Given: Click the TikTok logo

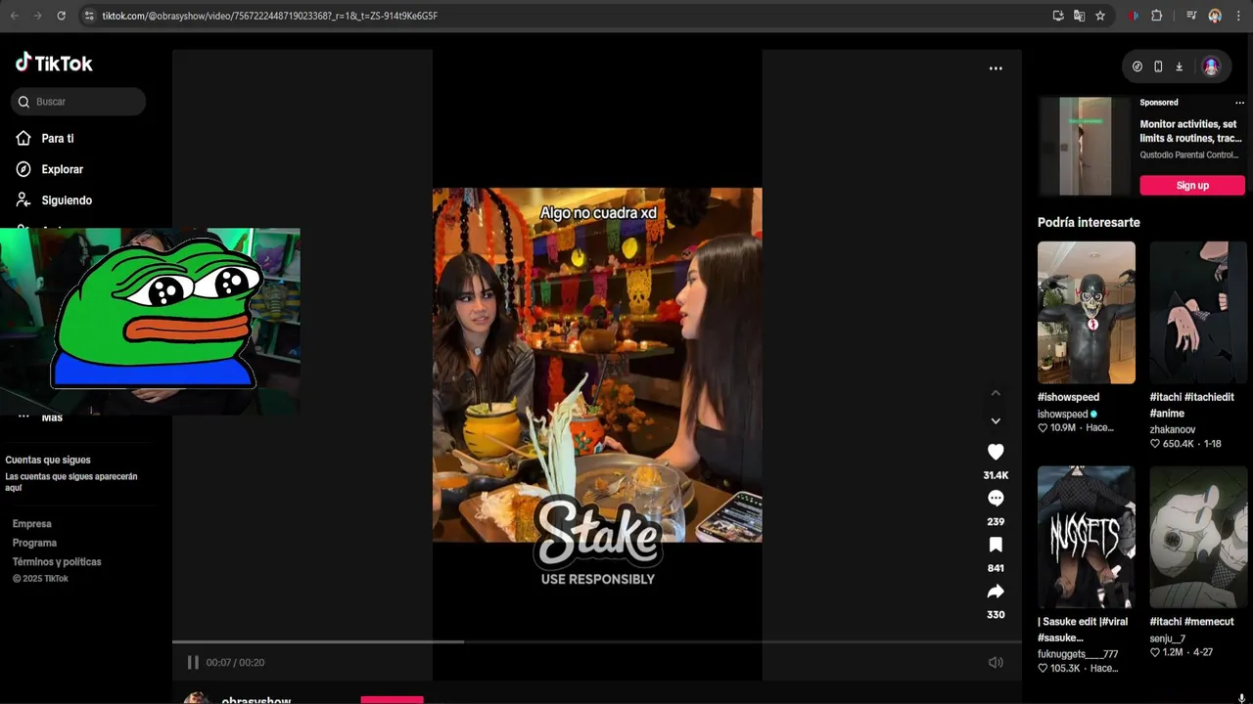Looking at the screenshot, I should pos(54,64).
